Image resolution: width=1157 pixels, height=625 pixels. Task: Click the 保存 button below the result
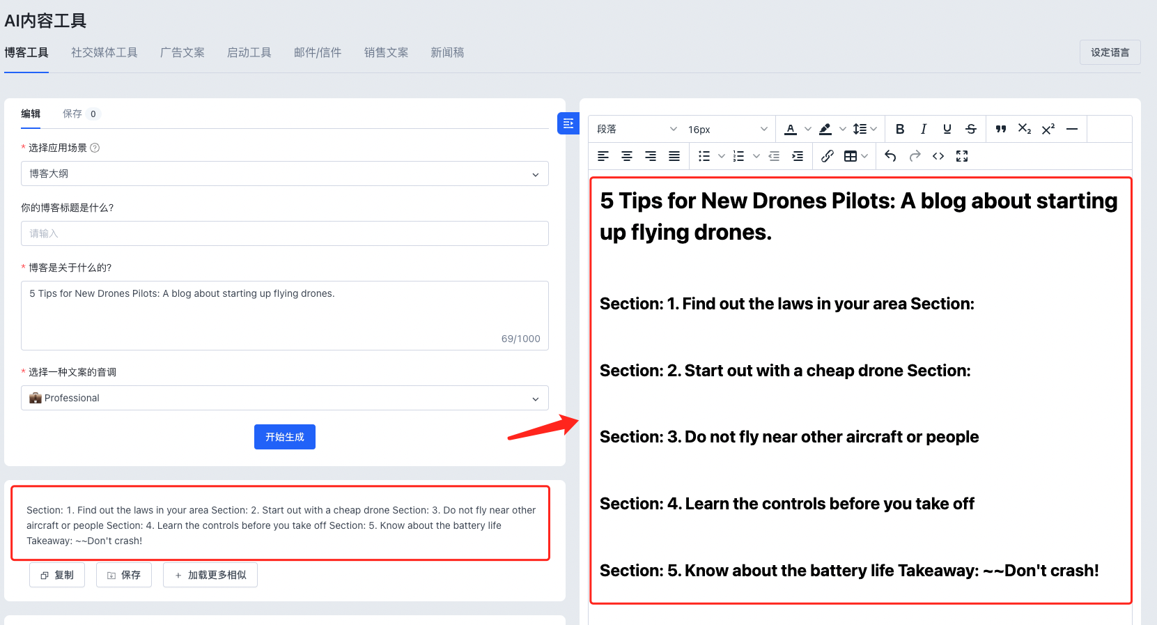pyautogui.click(x=124, y=575)
